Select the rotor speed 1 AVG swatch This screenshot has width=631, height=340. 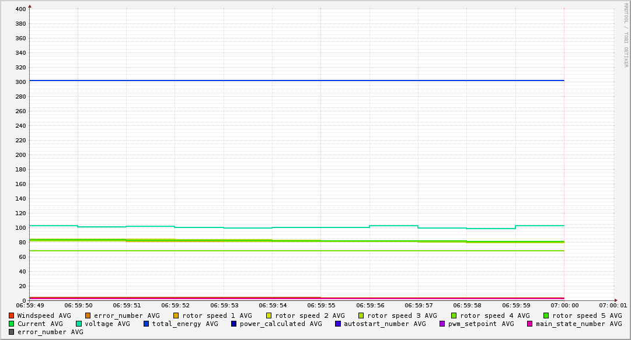click(176, 316)
